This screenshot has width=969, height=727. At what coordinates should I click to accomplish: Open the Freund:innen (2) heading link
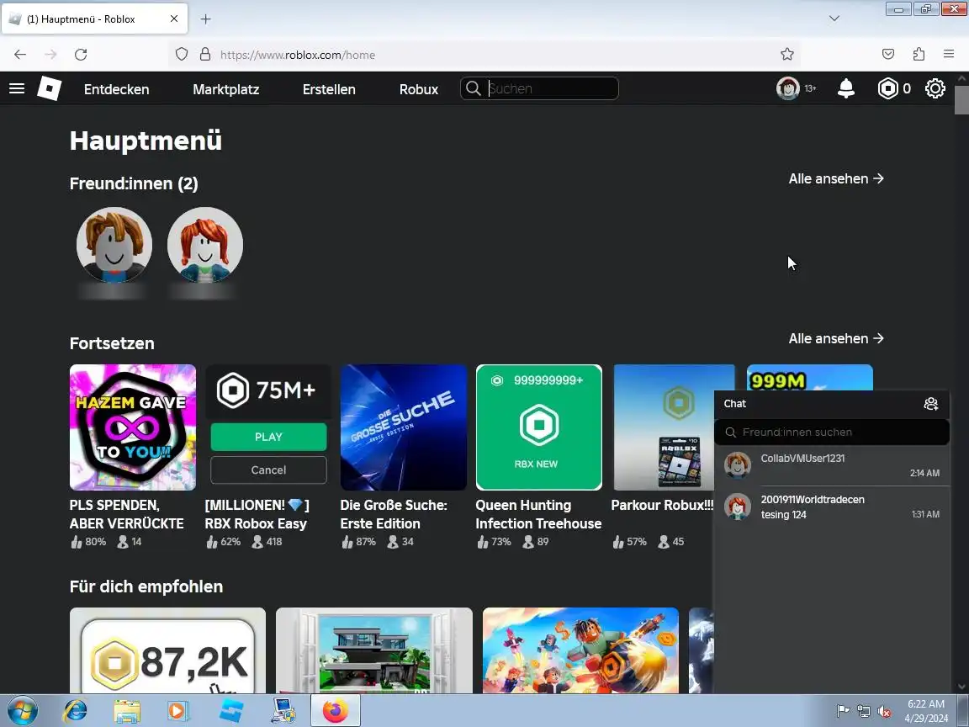point(134,183)
